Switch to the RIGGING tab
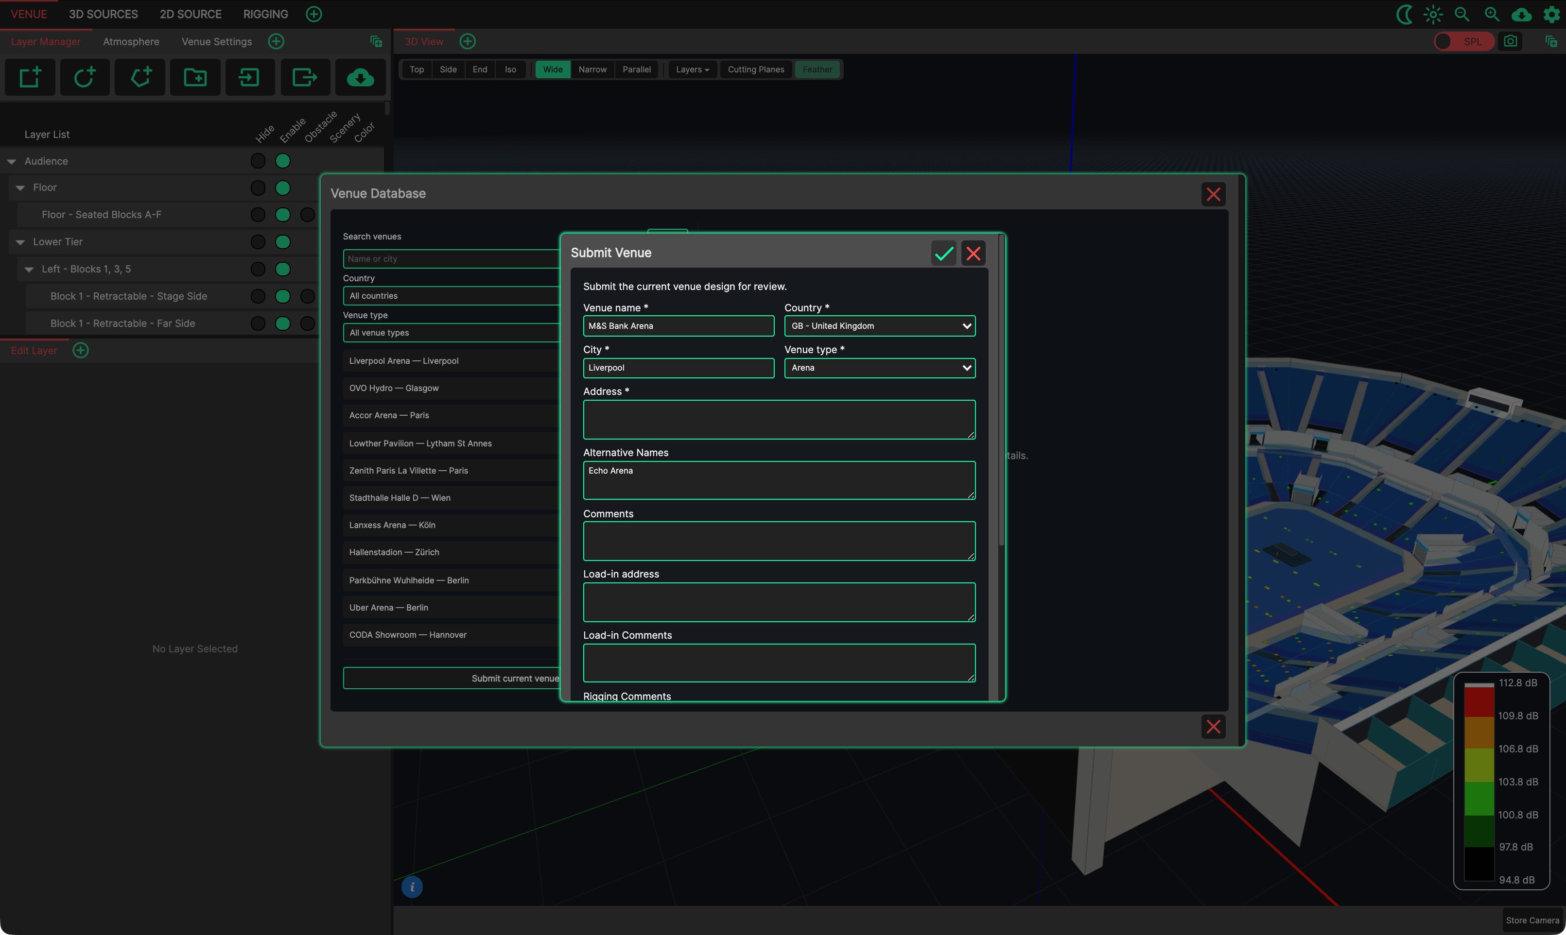1566x935 pixels. (x=265, y=14)
